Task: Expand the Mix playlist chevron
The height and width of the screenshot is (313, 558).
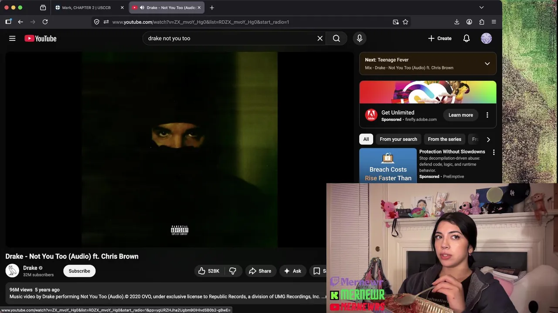Action: 487,63
